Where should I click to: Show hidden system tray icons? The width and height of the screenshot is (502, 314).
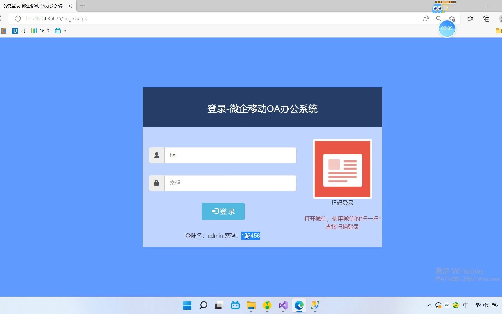tap(429, 305)
